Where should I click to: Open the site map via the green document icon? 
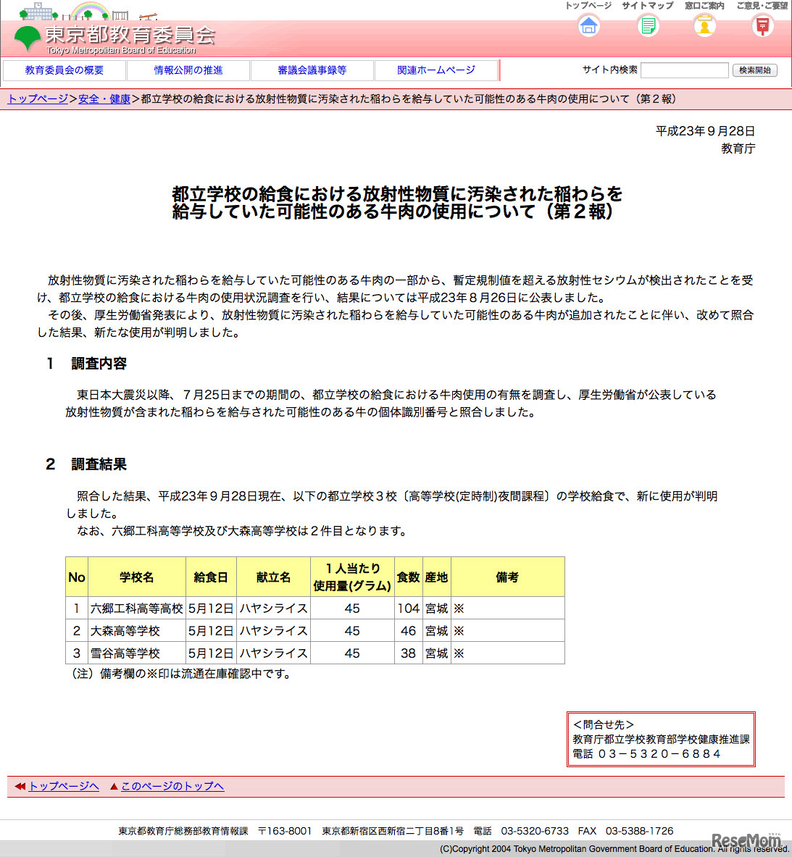tap(647, 26)
